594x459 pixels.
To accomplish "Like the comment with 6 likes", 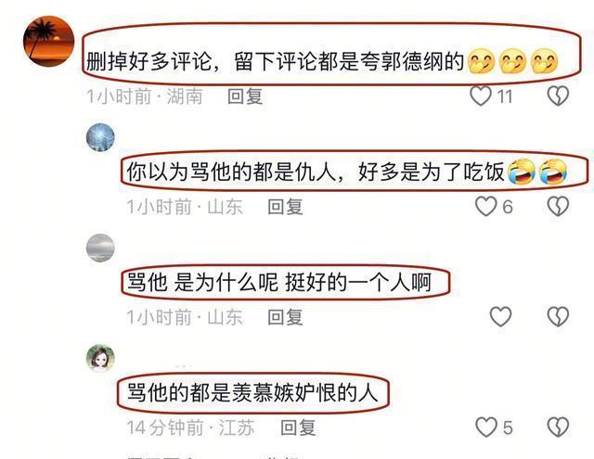I will (x=486, y=206).
